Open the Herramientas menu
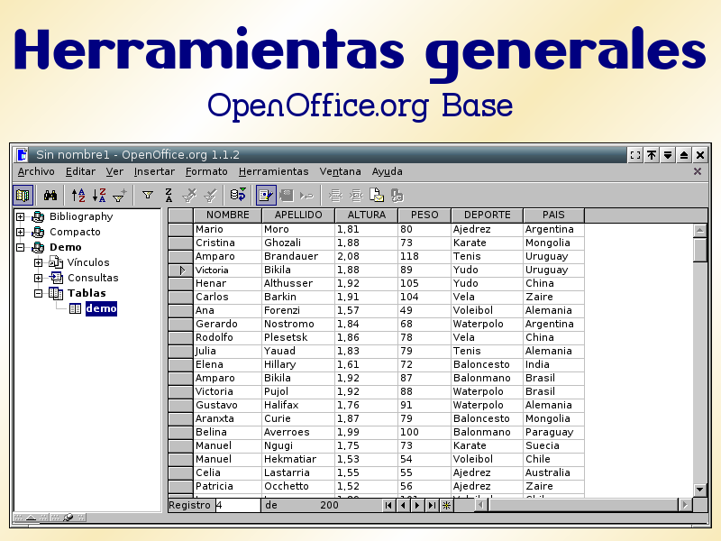This screenshot has height=541, width=721. pos(273,171)
